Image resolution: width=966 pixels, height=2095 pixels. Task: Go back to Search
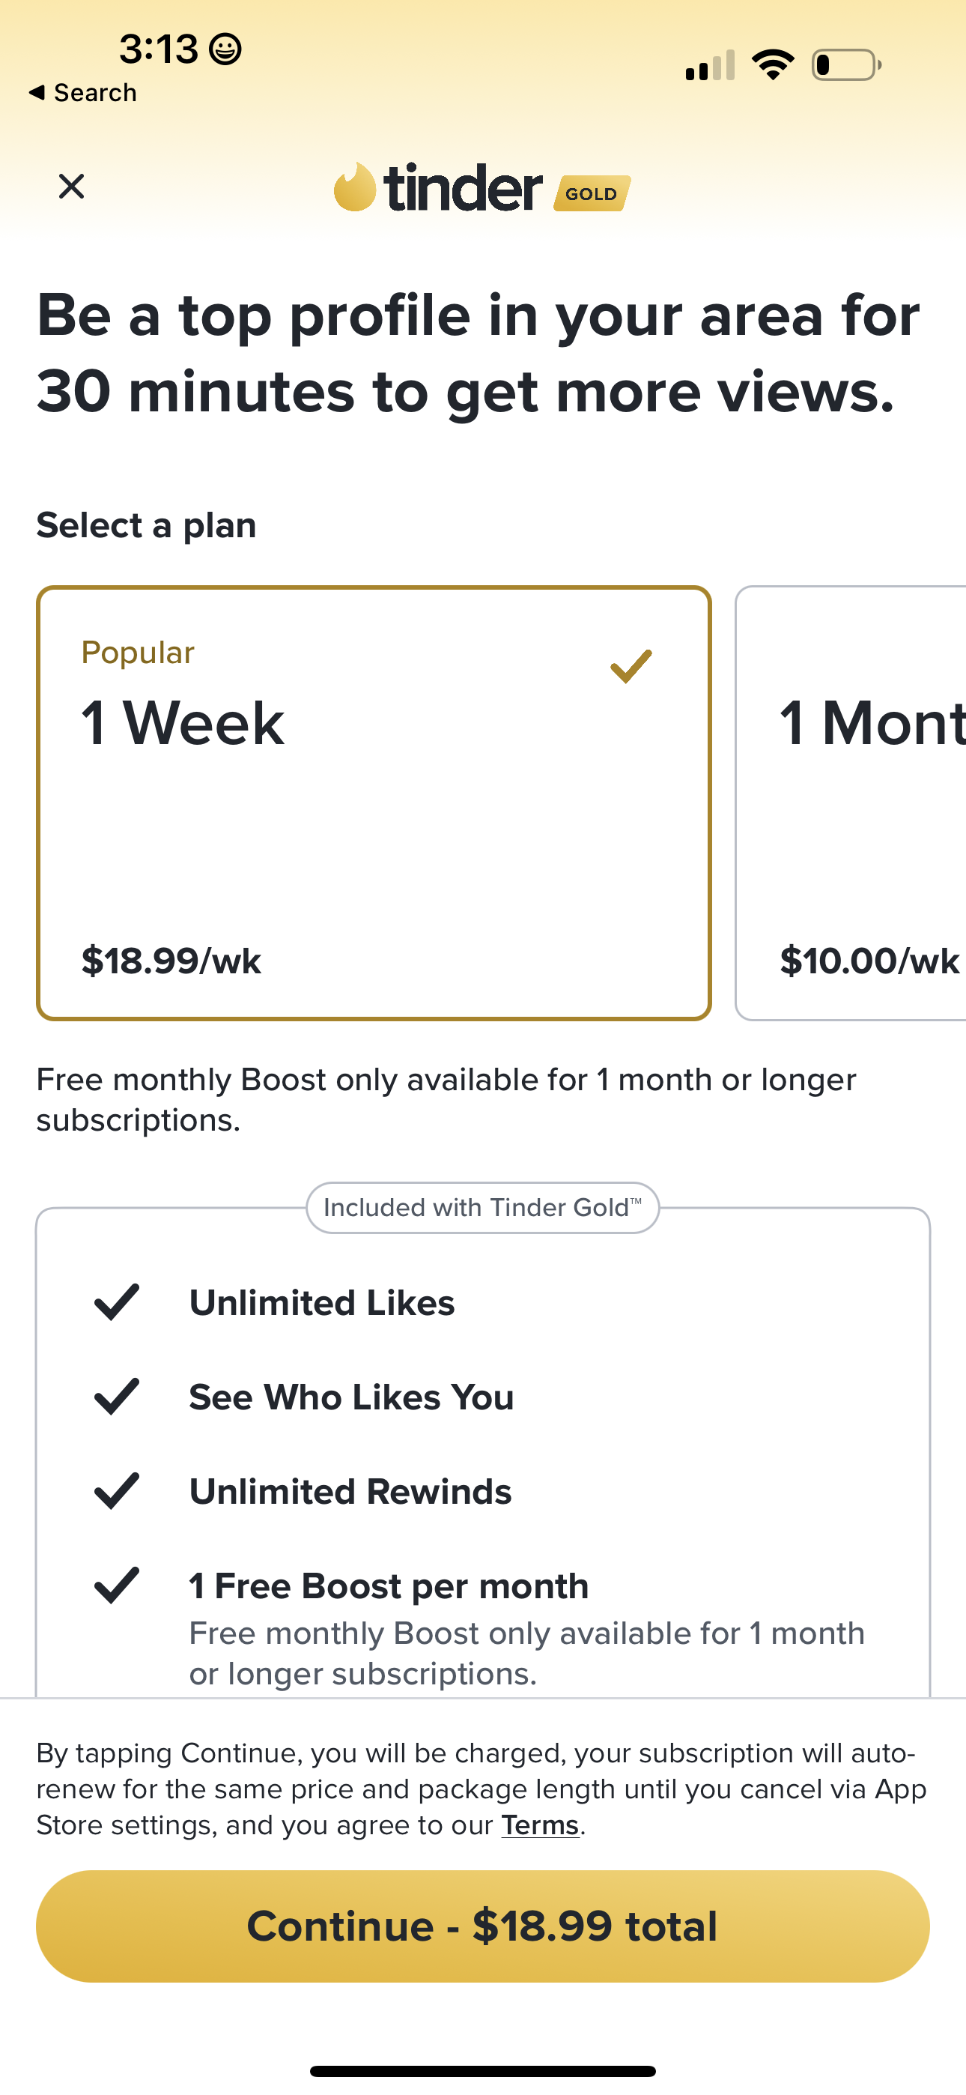click(83, 93)
